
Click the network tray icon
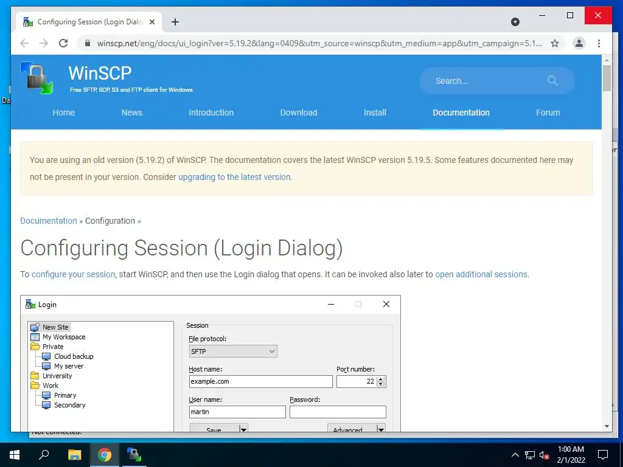530,455
